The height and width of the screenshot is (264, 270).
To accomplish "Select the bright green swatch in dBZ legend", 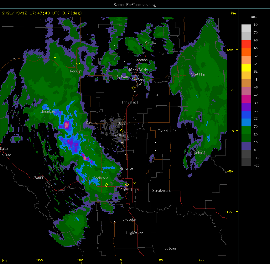I will (x=246, y=130).
